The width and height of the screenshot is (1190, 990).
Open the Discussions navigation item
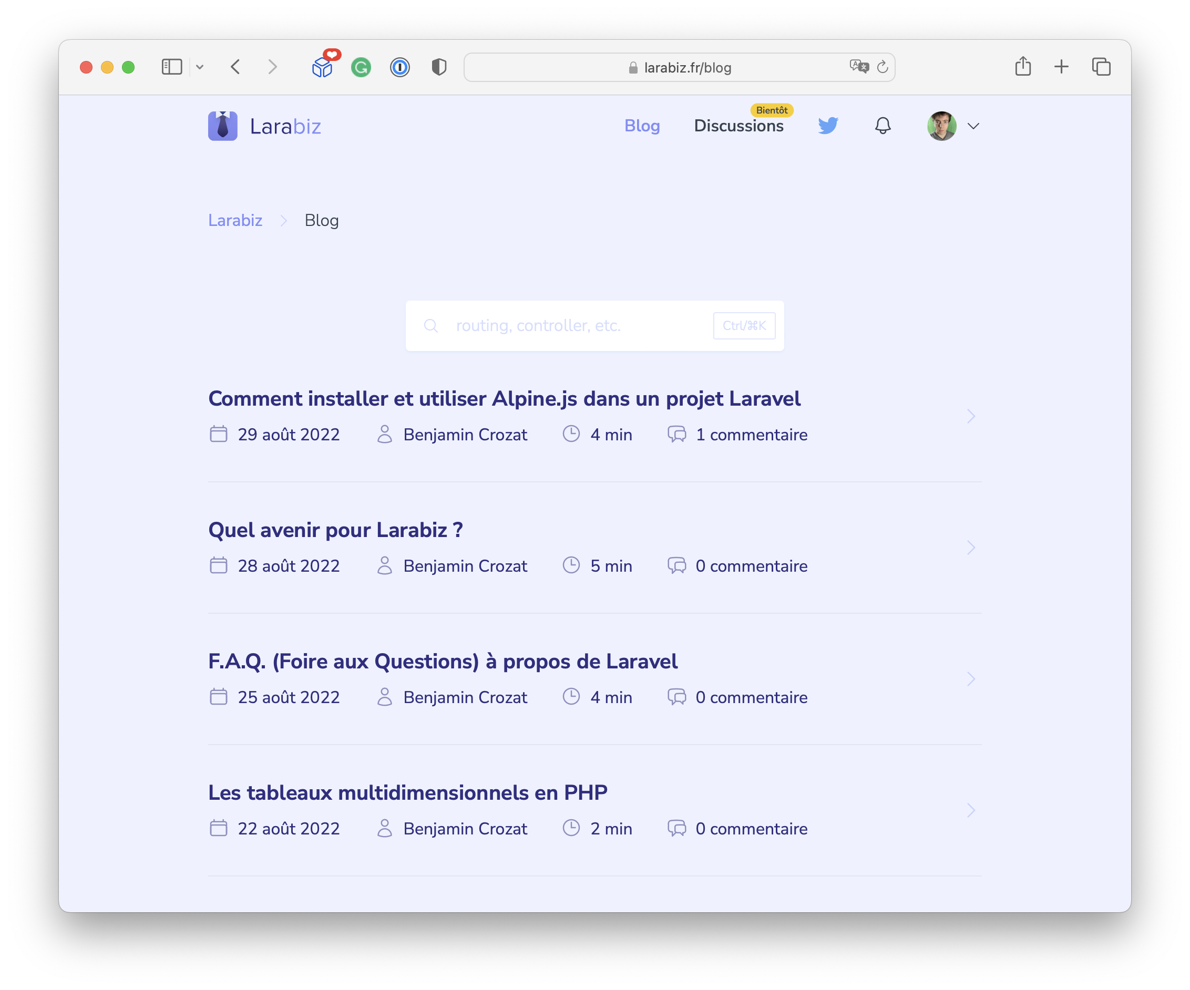tap(739, 126)
